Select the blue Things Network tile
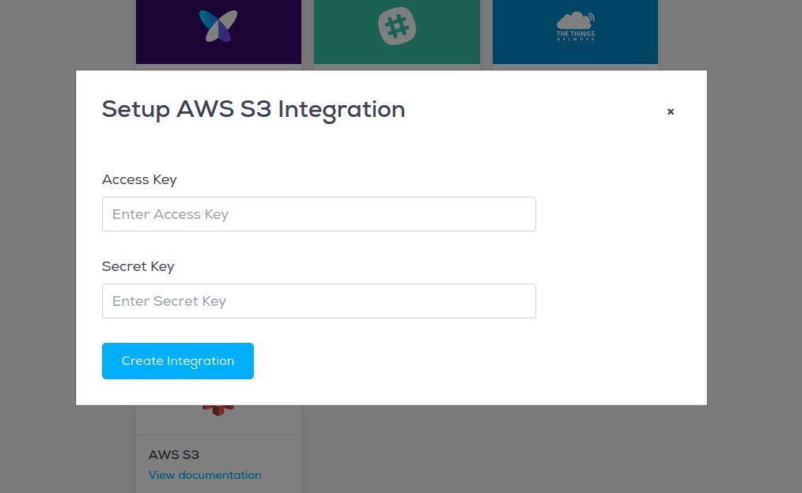 (x=576, y=32)
